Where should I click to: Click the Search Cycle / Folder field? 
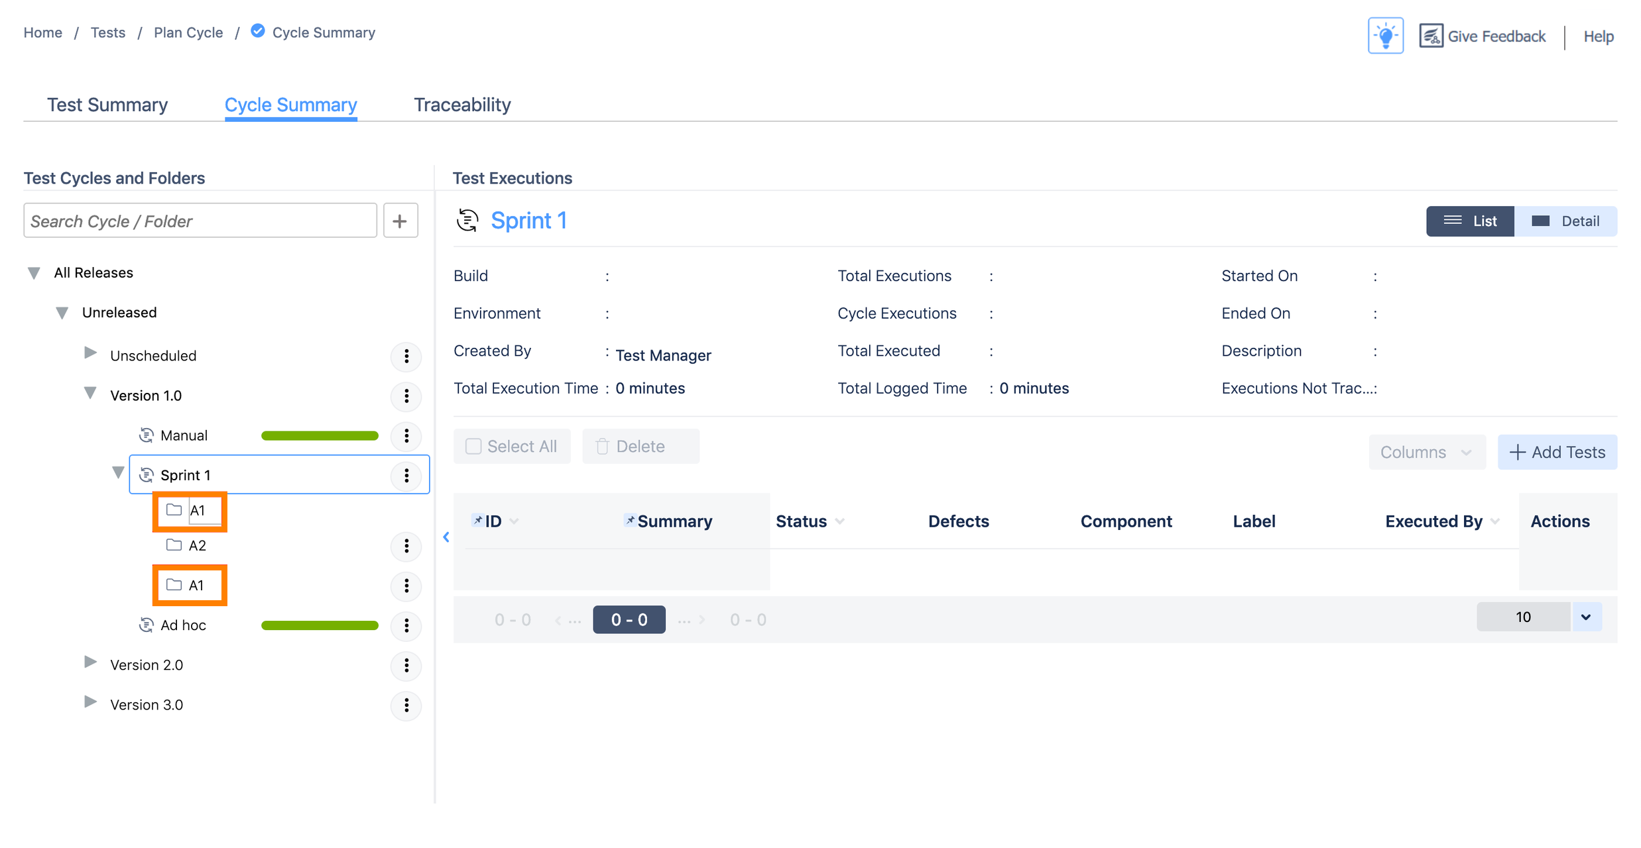pos(200,221)
